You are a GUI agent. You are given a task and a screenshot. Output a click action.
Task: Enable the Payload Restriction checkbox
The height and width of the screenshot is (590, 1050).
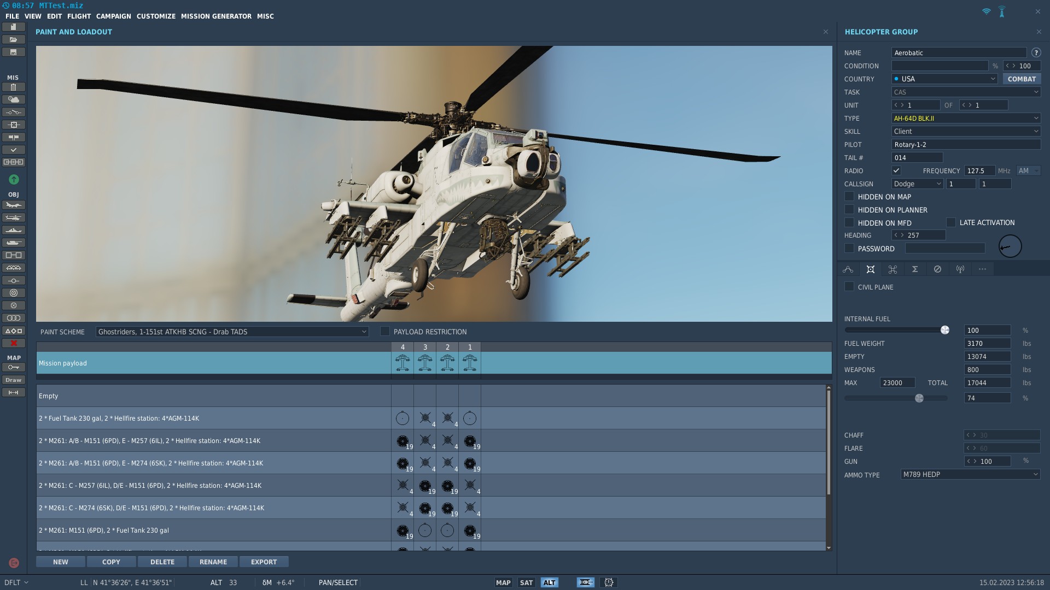tap(385, 331)
